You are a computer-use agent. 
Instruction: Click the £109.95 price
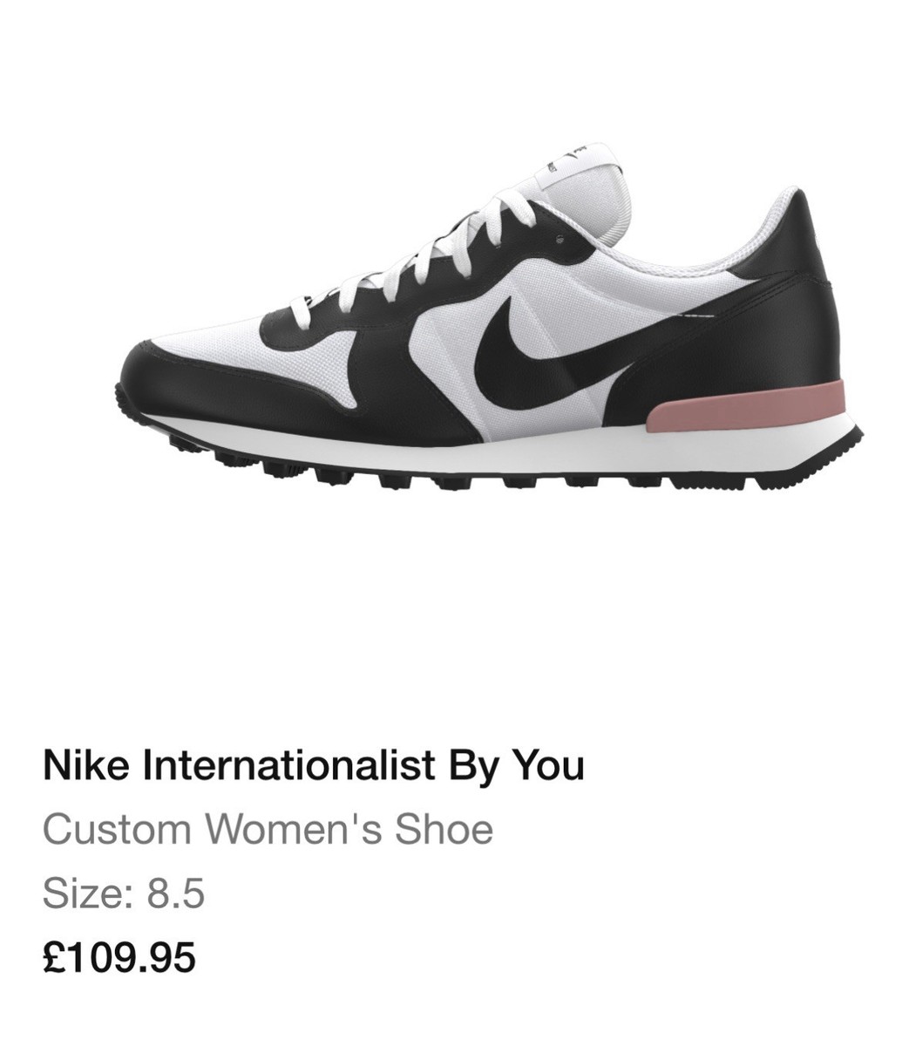[119, 957]
